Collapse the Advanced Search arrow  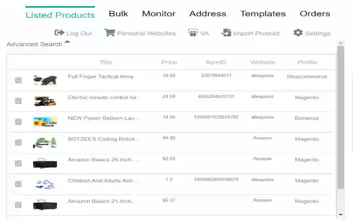point(67,42)
